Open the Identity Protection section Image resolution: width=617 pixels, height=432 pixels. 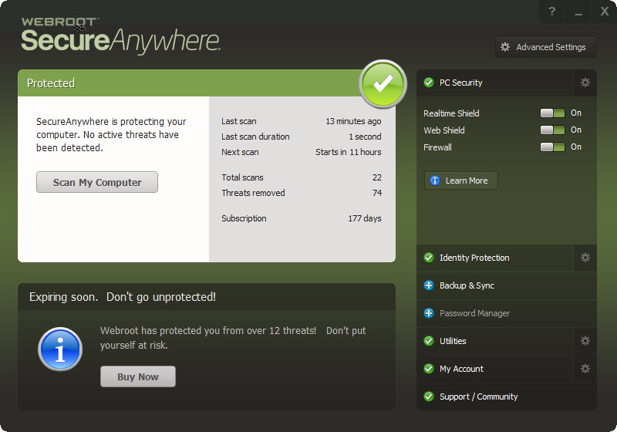click(x=494, y=258)
